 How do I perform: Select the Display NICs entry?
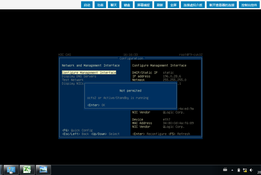(x=73, y=84)
